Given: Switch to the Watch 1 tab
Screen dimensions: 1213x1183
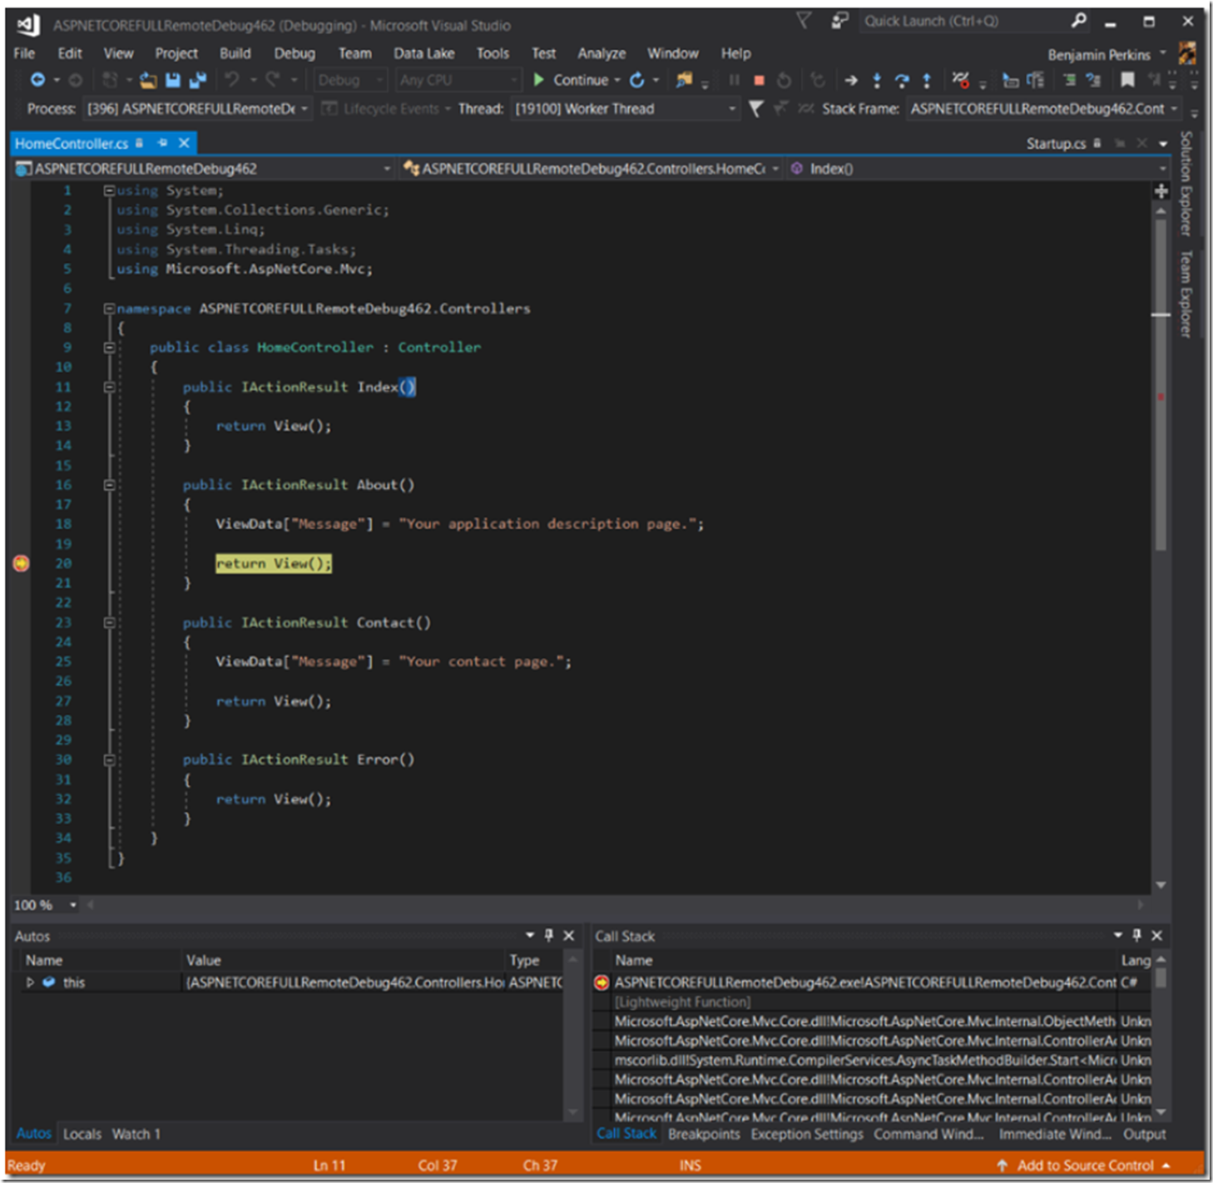Looking at the screenshot, I should click(136, 1133).
